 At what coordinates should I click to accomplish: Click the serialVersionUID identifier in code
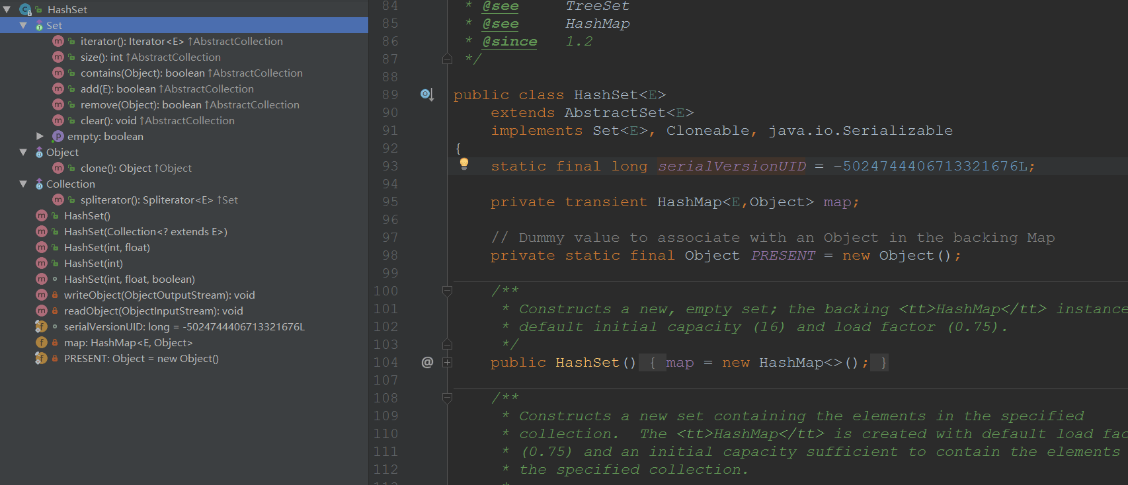coord(732,166)
